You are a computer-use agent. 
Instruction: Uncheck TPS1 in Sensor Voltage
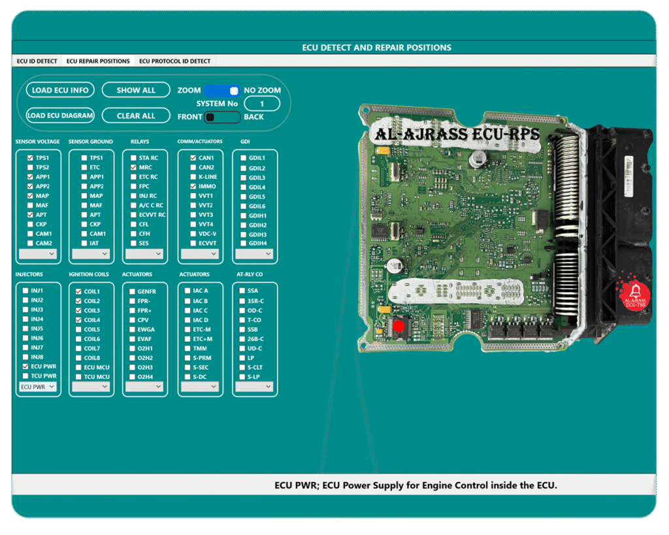30,158
